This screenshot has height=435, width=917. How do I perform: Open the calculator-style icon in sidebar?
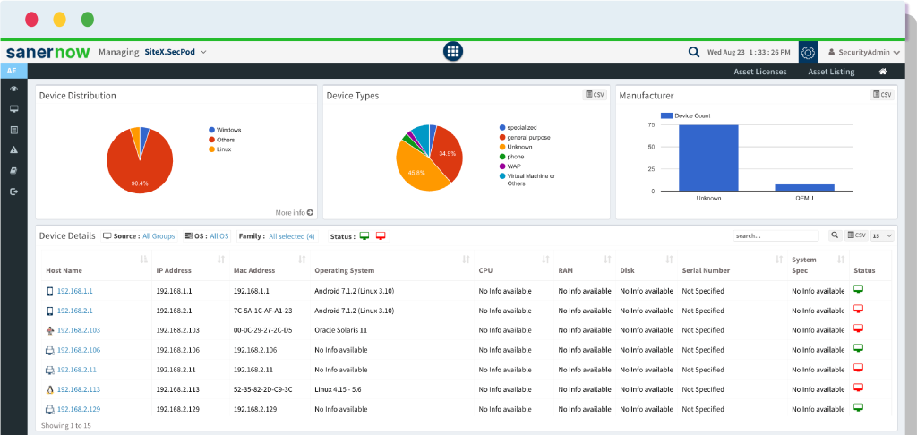tap(14, 130)
